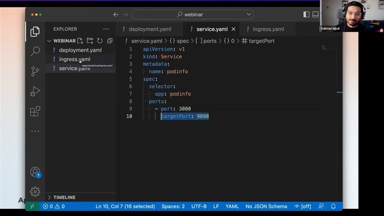Click the EXPLORER panel title
The width and height of the screenshot is (384, 216).
click(65, 29)
